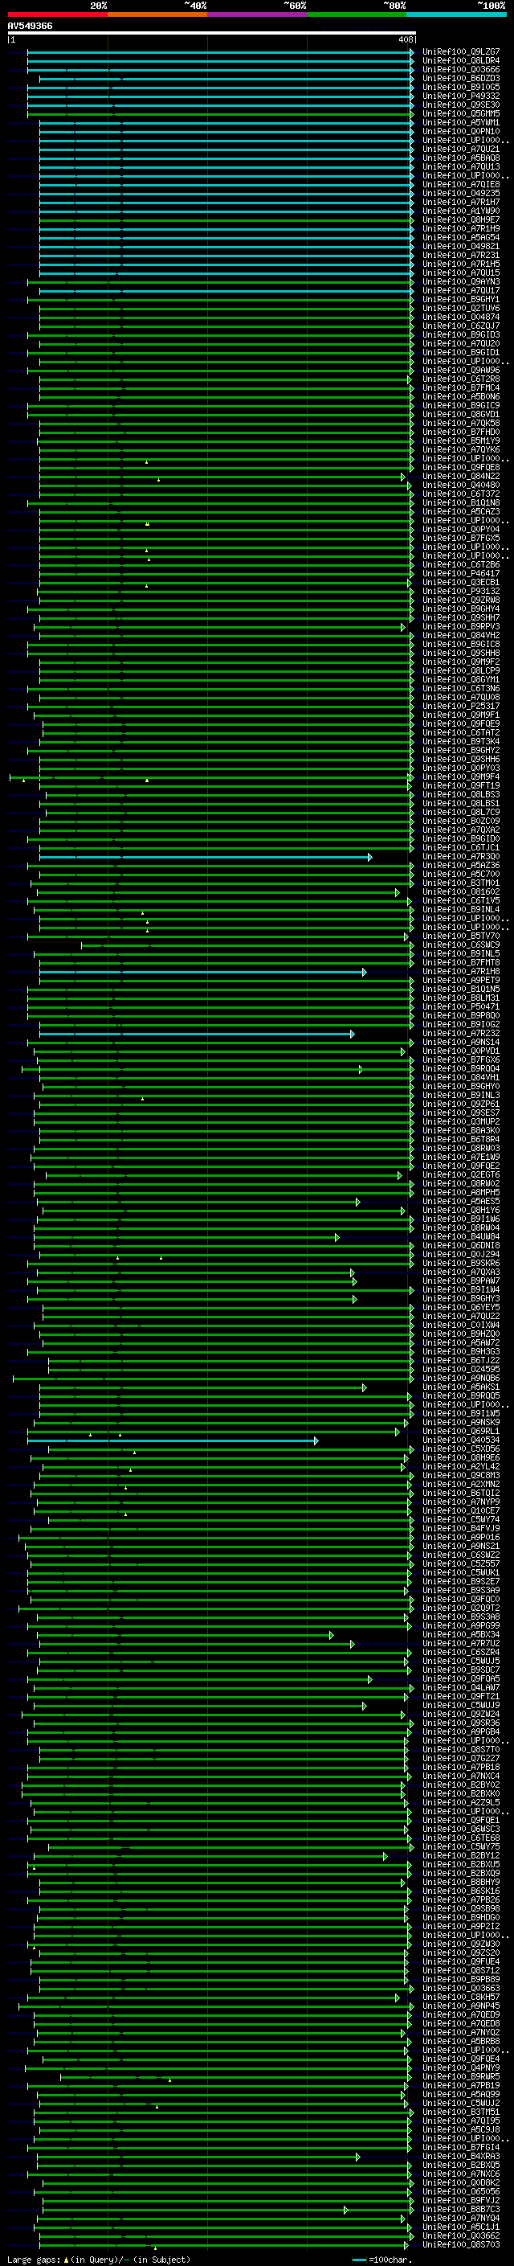The width and height of the screenshot is (514, 2266).
Task: Open hit UniRef100_Q9SE30
Action: (x=461, y=104)
